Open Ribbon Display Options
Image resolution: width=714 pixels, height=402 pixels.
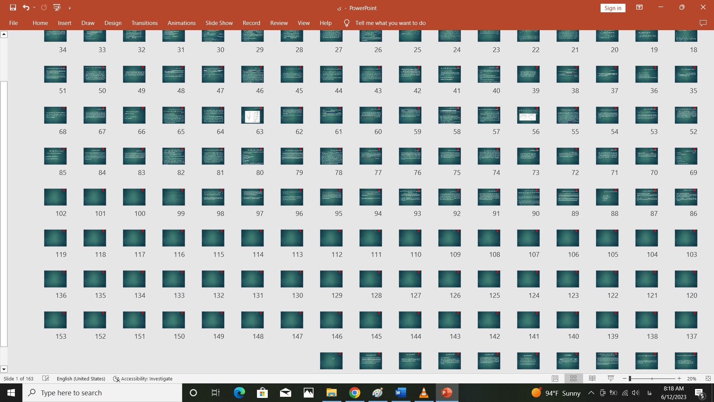pos(640,7)
